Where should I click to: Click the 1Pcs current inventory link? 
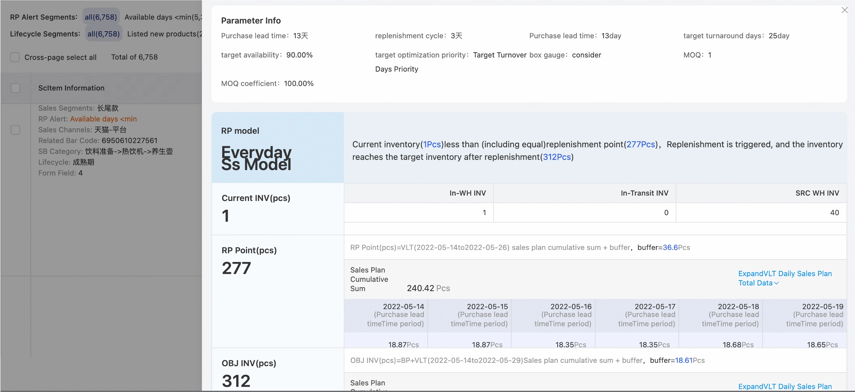pos(432,145)
